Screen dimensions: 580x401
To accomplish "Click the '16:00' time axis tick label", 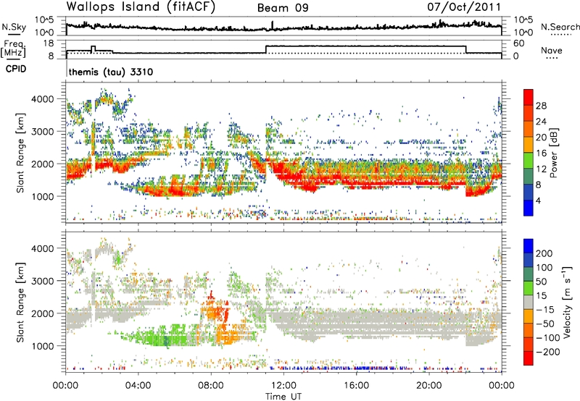I will click(356, 386).
